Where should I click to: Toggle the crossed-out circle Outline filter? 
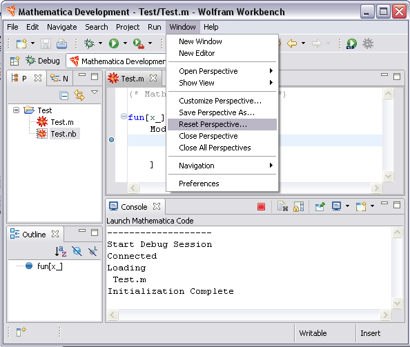[x=77, y=251]
